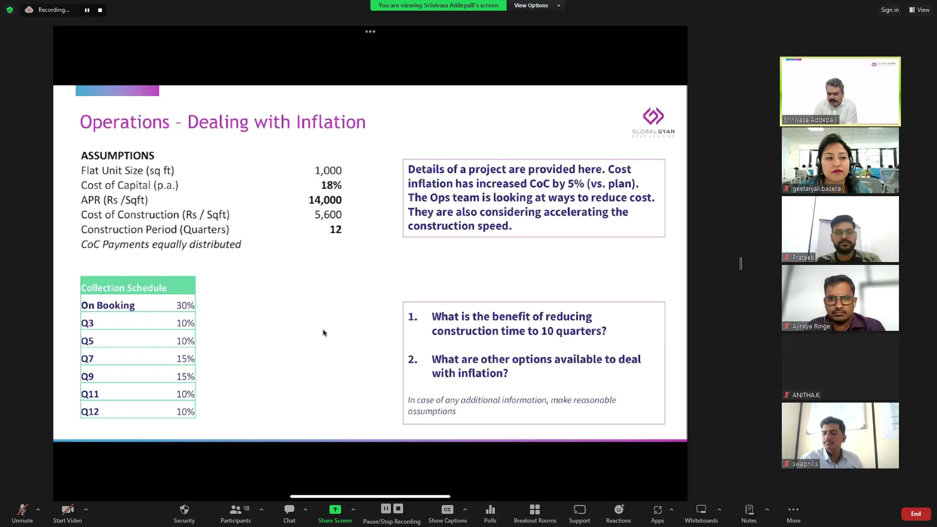This screenshot has width=937, height=527.
Task: Open the Polls icon
Action: (490, 510)
